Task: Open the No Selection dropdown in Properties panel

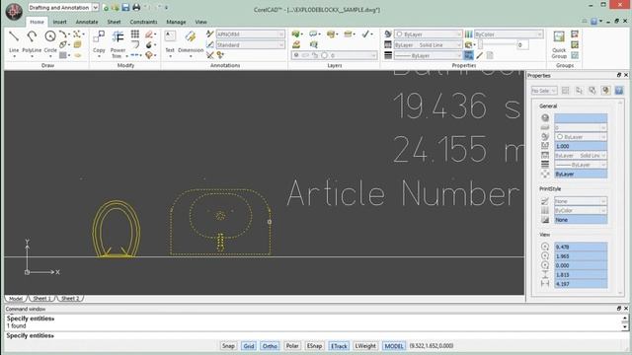Action: (x=544, y=91)
